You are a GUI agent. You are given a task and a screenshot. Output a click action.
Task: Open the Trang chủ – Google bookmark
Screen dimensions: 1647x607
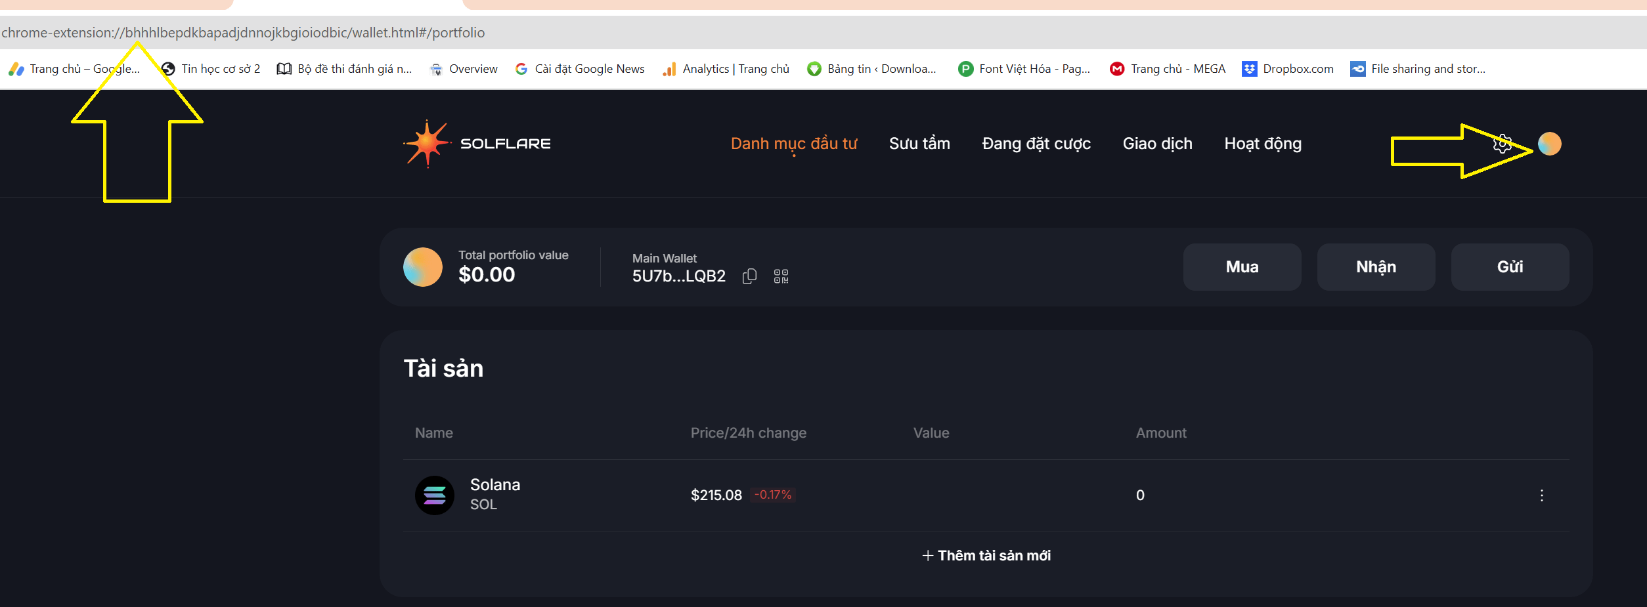tap(74, 69)
